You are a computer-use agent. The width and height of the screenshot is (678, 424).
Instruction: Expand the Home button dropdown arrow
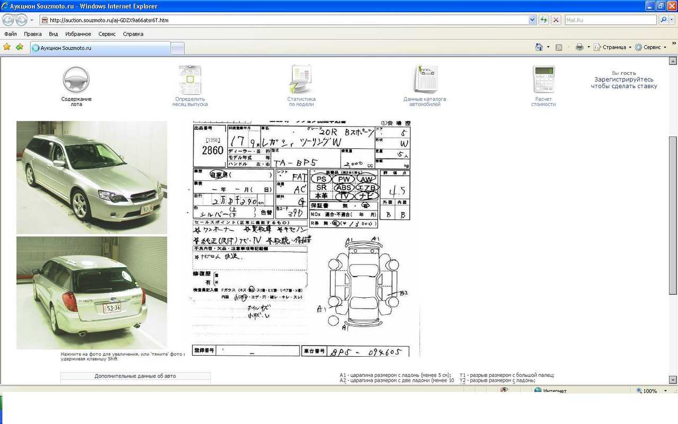(x=548, y=47)
